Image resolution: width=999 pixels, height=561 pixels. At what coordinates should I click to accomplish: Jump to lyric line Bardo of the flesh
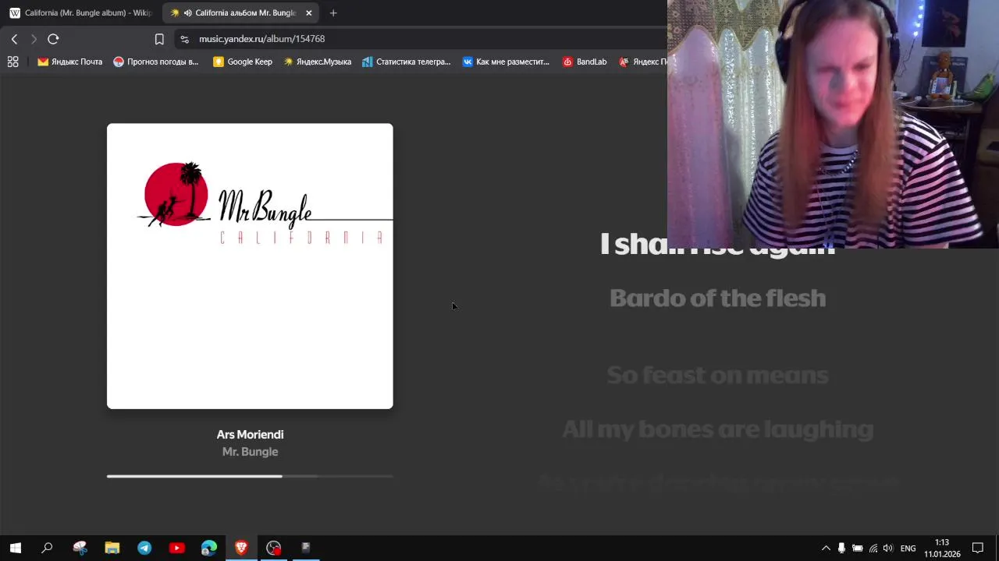[x=717, y=298]
